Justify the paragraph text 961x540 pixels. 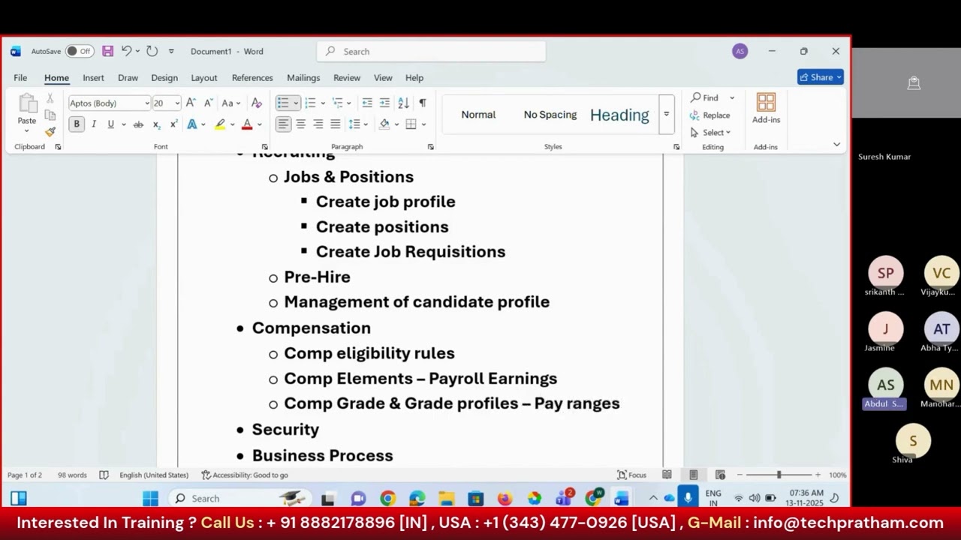tap(335, 124)
